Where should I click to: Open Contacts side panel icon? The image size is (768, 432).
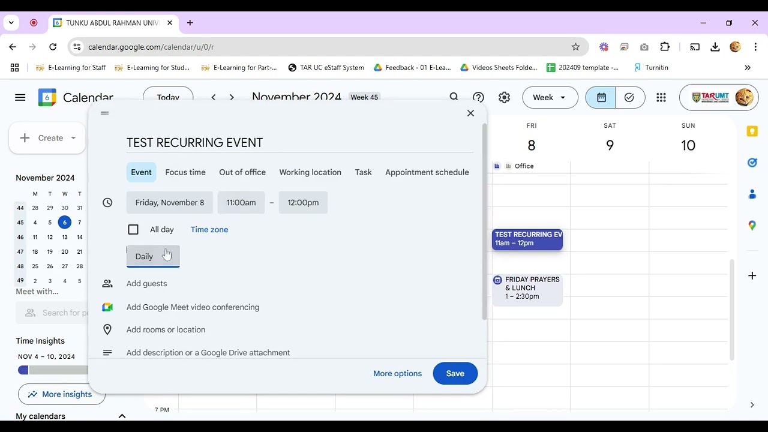tap(752, 194)
